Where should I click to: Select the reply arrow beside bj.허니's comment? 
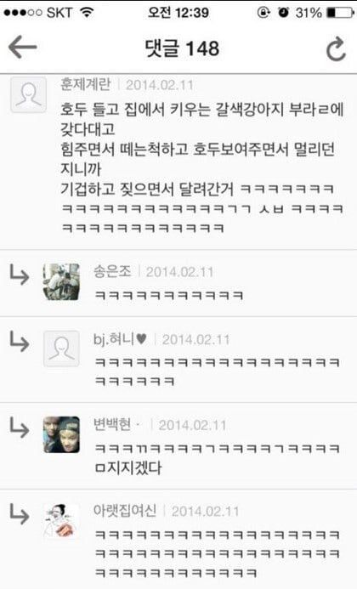pyautogui.click(x=20, y=341)
